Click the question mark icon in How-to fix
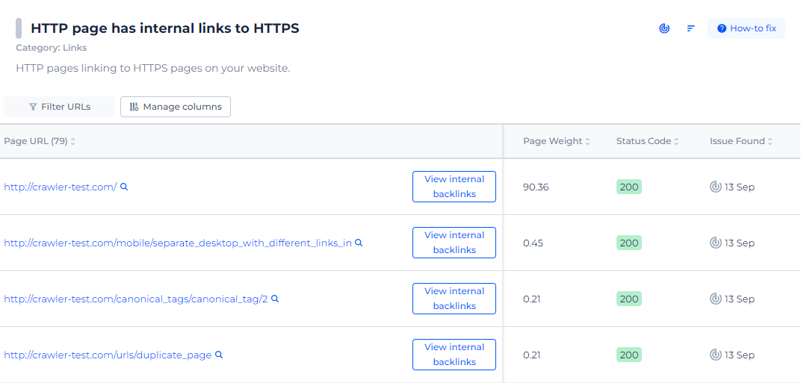This screenshot has height=383, width=801. (722, 28)
